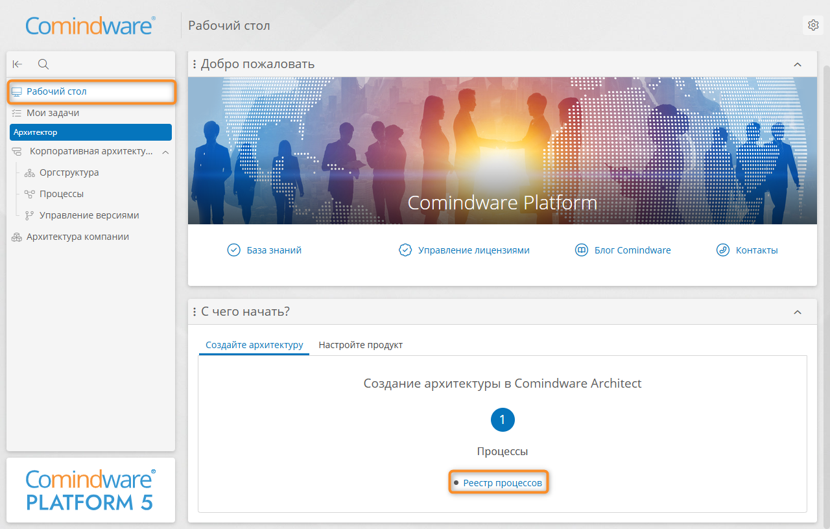
Task: Click the Блог Comindware book icon
Action: 582,250
